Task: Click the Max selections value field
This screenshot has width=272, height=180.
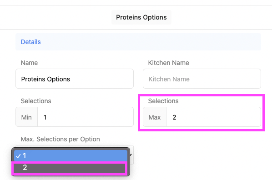Action: [x=213, y=117]
